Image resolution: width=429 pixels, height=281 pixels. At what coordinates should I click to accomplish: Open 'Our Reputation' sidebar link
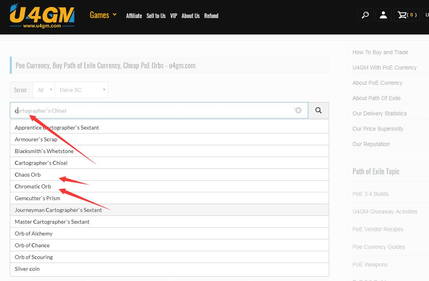pos(371,144)
